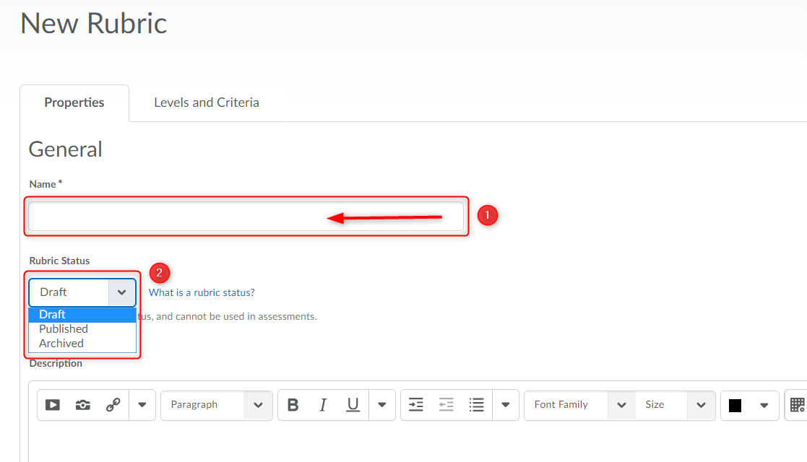
Task: Switch to the Levels and Criteria tab
Action: (206, 103)
